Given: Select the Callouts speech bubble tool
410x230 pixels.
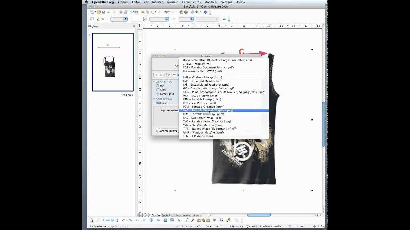Looking at the screenshot, I should click(x=172, y=220).
